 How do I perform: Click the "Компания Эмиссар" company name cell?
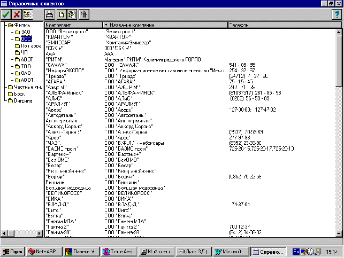(128, 43)
